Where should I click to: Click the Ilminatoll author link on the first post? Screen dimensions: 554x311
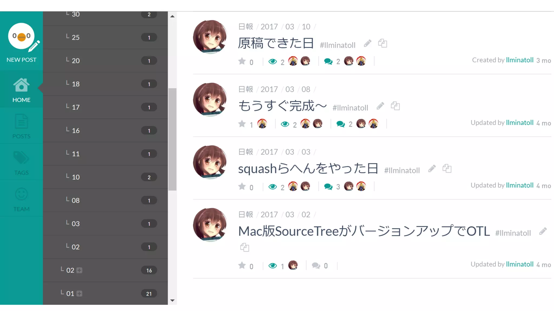tap(520, 60)
